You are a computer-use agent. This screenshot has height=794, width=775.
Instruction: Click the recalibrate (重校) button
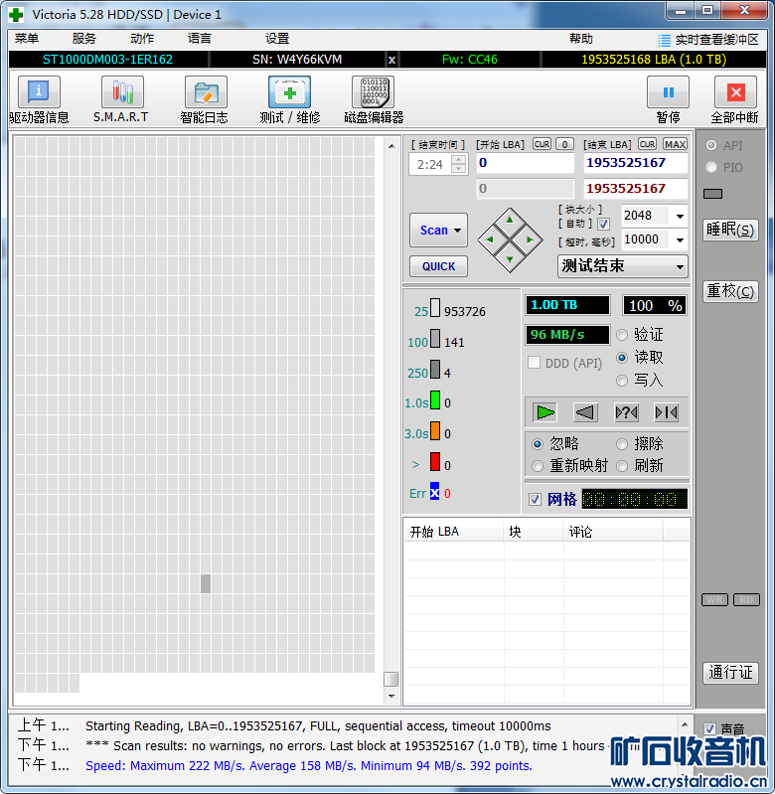[730, 292]
